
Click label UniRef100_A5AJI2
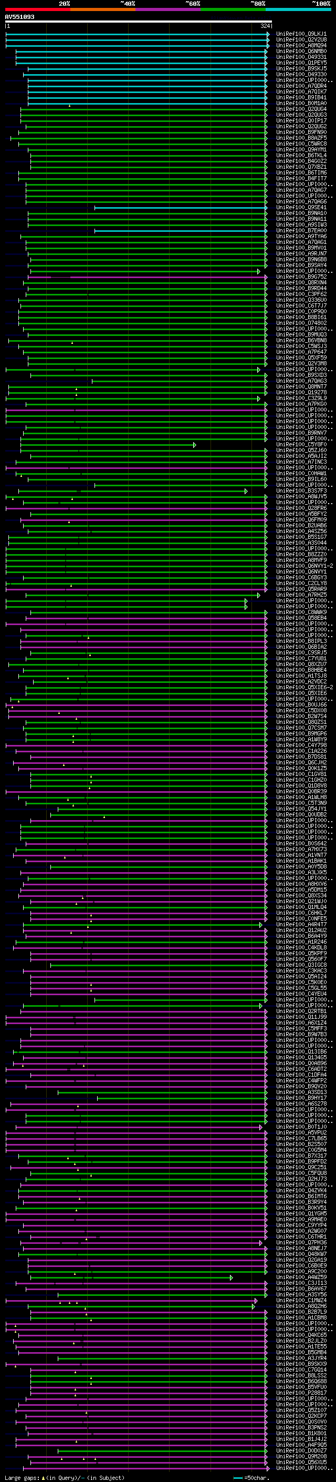(x=301, y=456)
